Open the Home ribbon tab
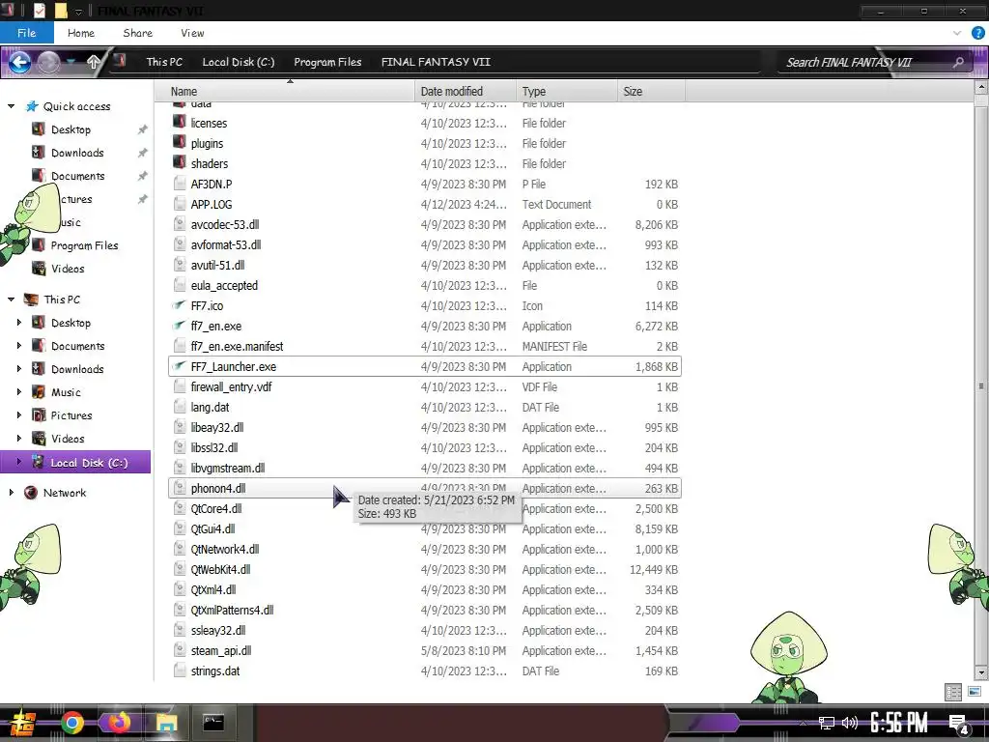Screen dimensions: 989x742 coord(81,33)
